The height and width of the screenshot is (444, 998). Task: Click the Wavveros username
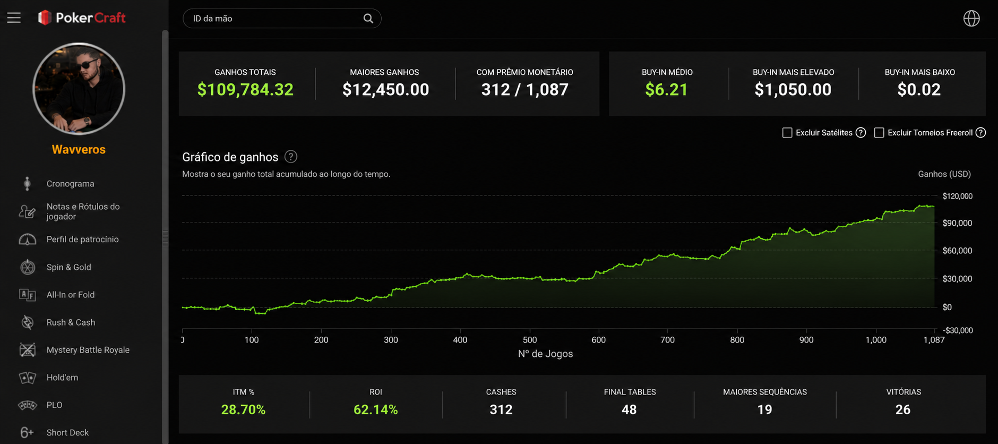pos(79,150)
